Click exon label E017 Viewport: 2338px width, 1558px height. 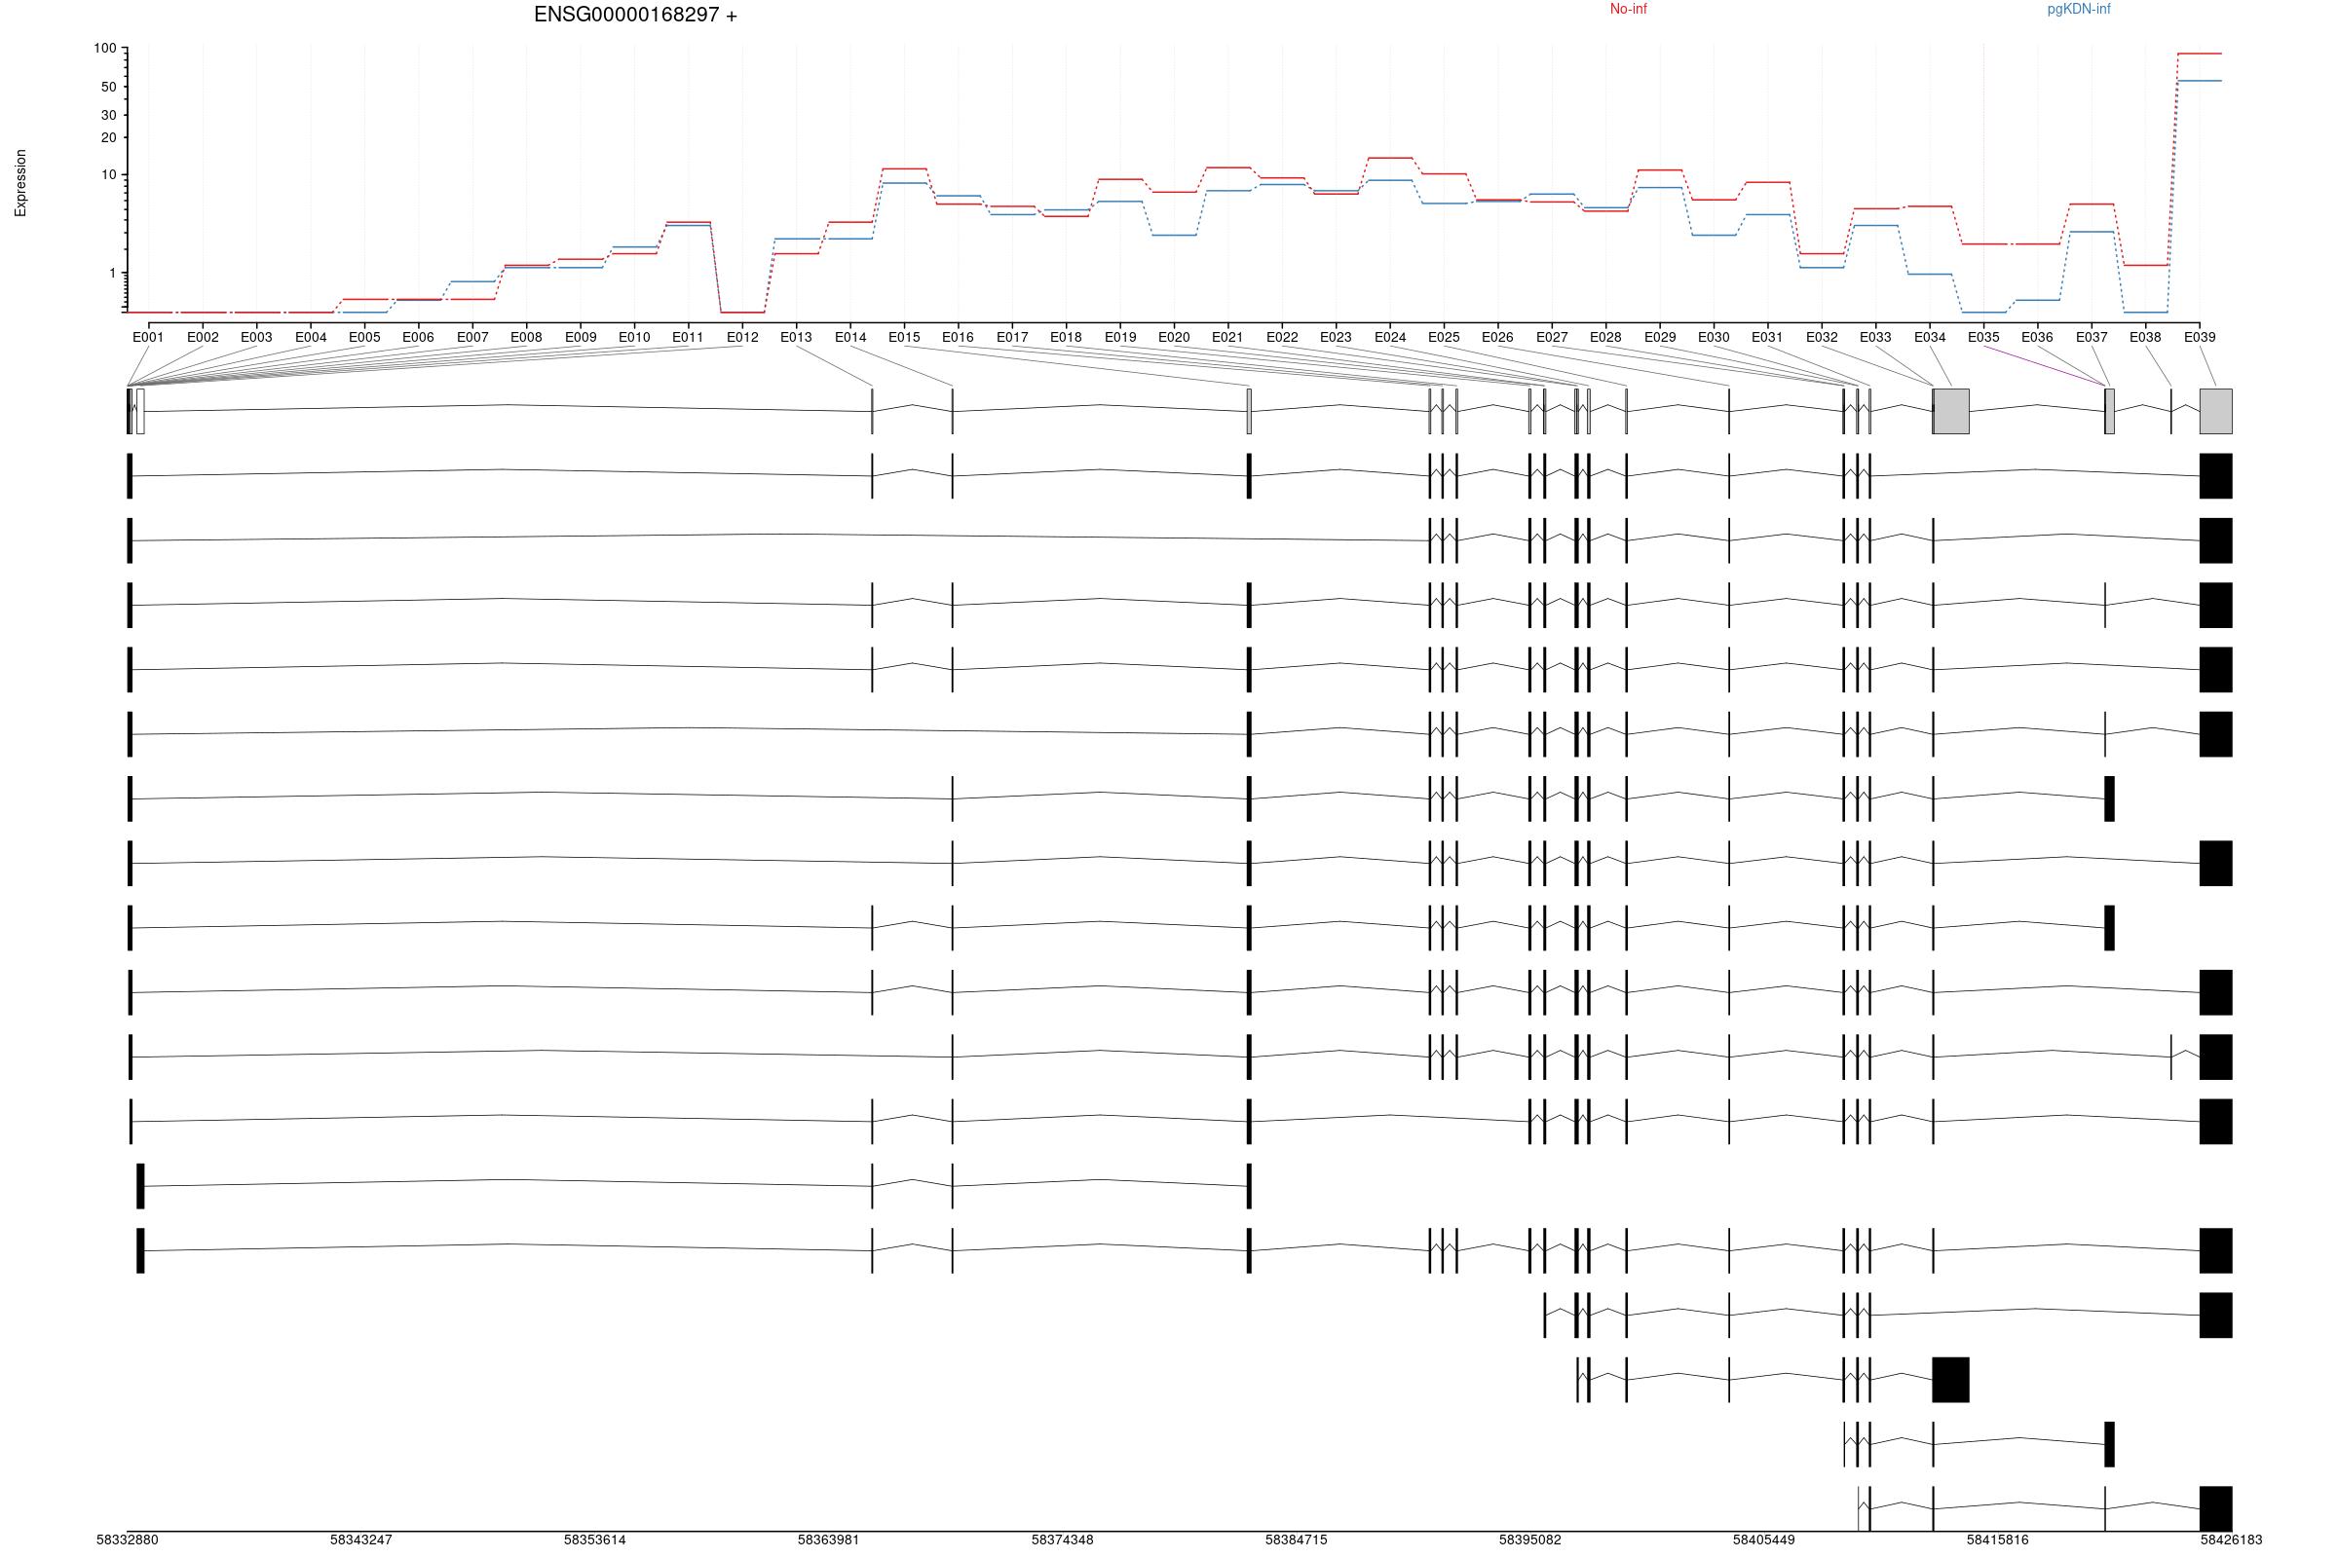(x=1013, y=337)
